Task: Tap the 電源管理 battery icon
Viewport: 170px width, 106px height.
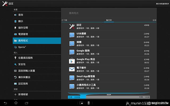Action: pos(15,34)
